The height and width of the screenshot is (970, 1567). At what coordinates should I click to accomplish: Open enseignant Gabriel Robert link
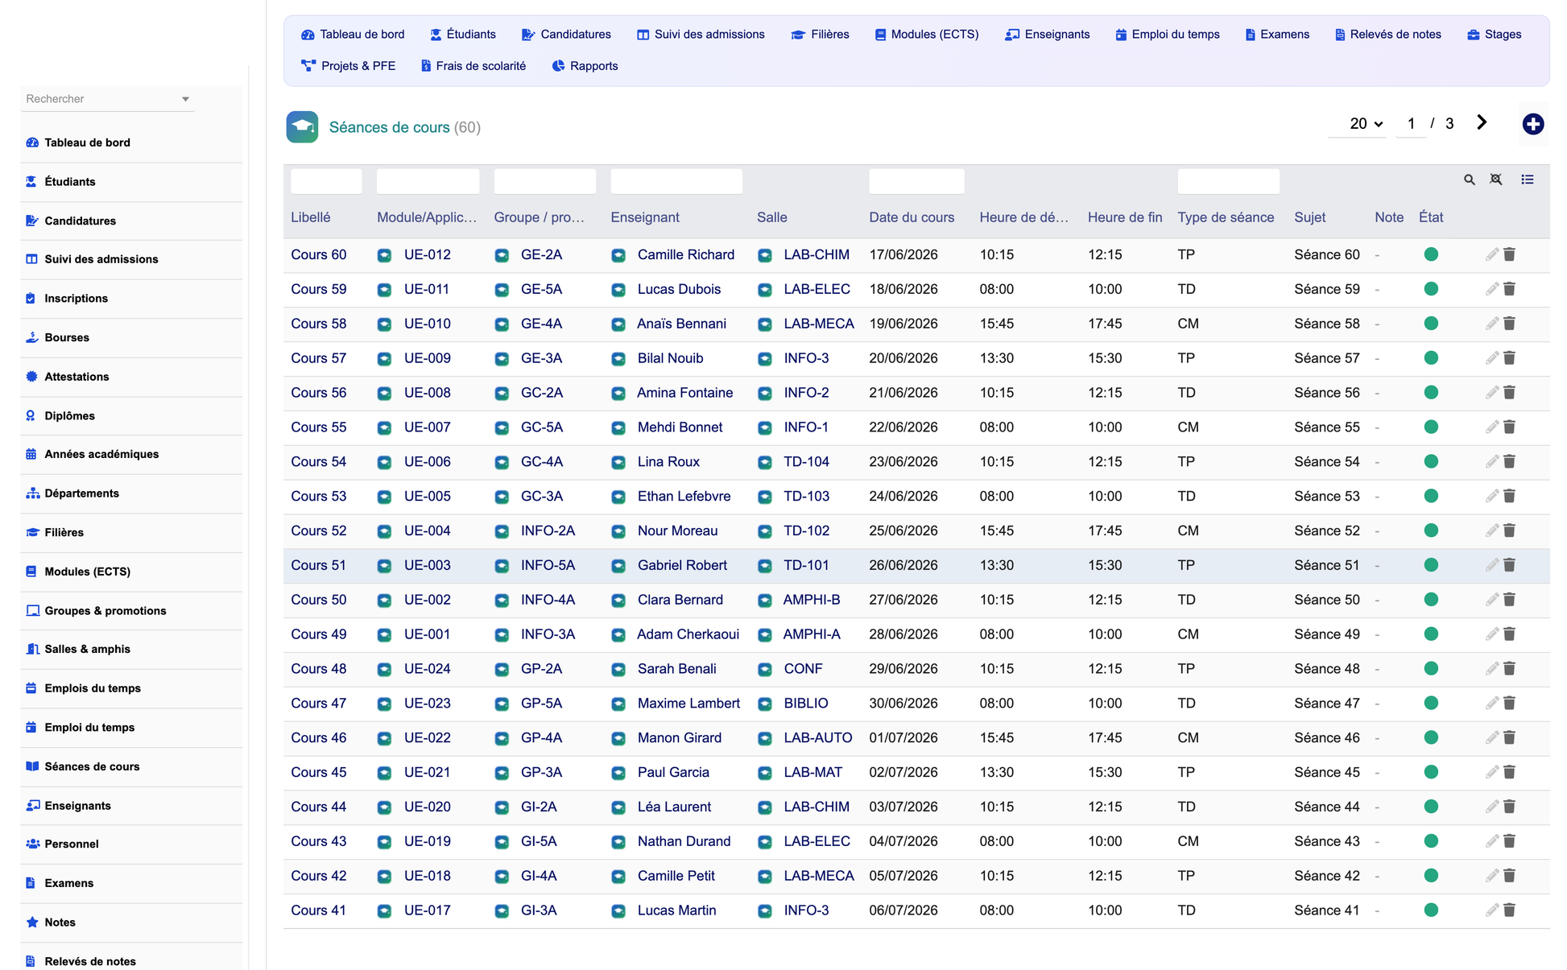click(682, 565)
